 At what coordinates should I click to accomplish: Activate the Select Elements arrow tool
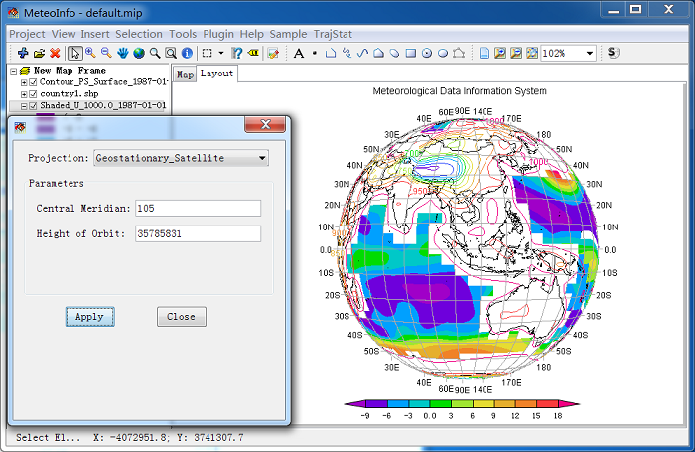point(74,54)
